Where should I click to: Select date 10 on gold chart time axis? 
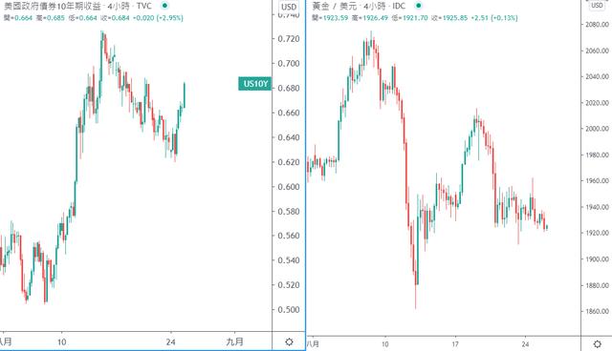click(x=384, y=344)
